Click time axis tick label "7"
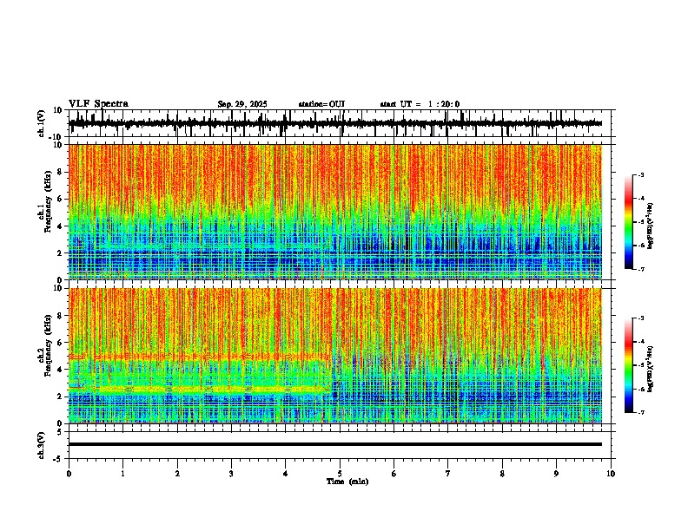688x531 pixels. click(x=448, y=474)
